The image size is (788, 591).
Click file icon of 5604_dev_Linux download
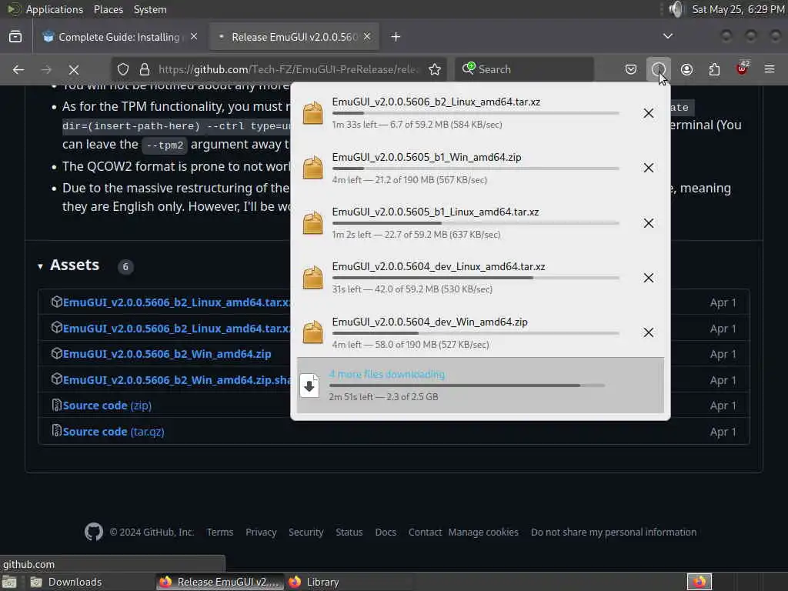(x=312, y=277)
